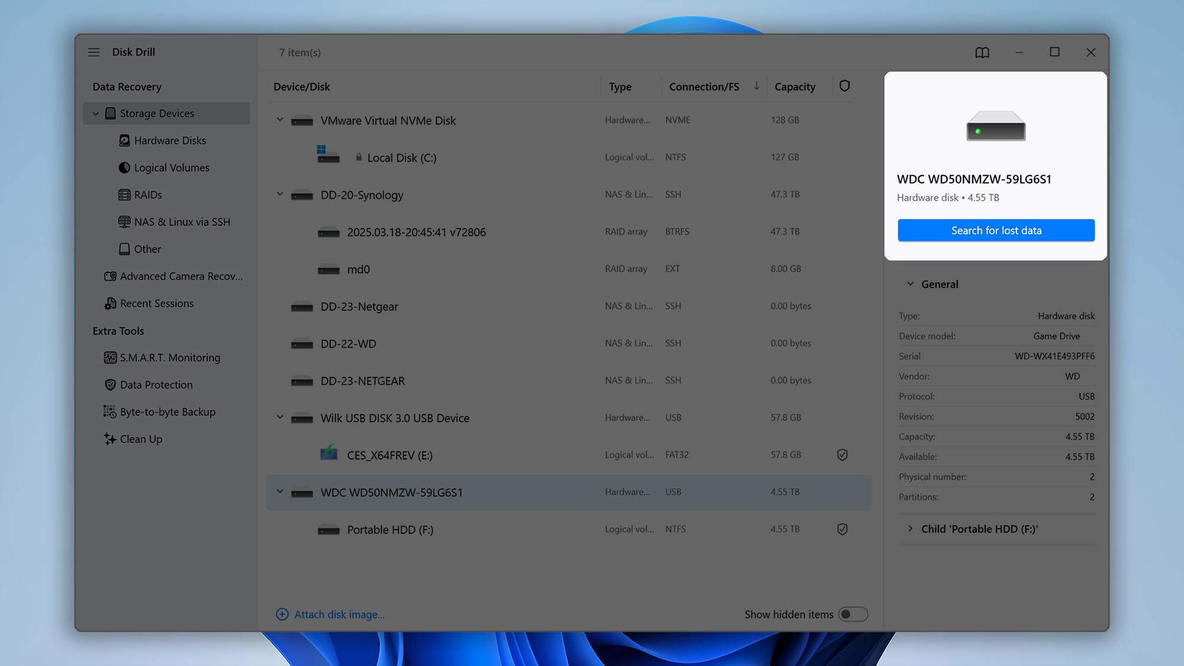
Task: Open S.M.A.R.T. Monitoring from the sidebar
Action: pos(169,358)
